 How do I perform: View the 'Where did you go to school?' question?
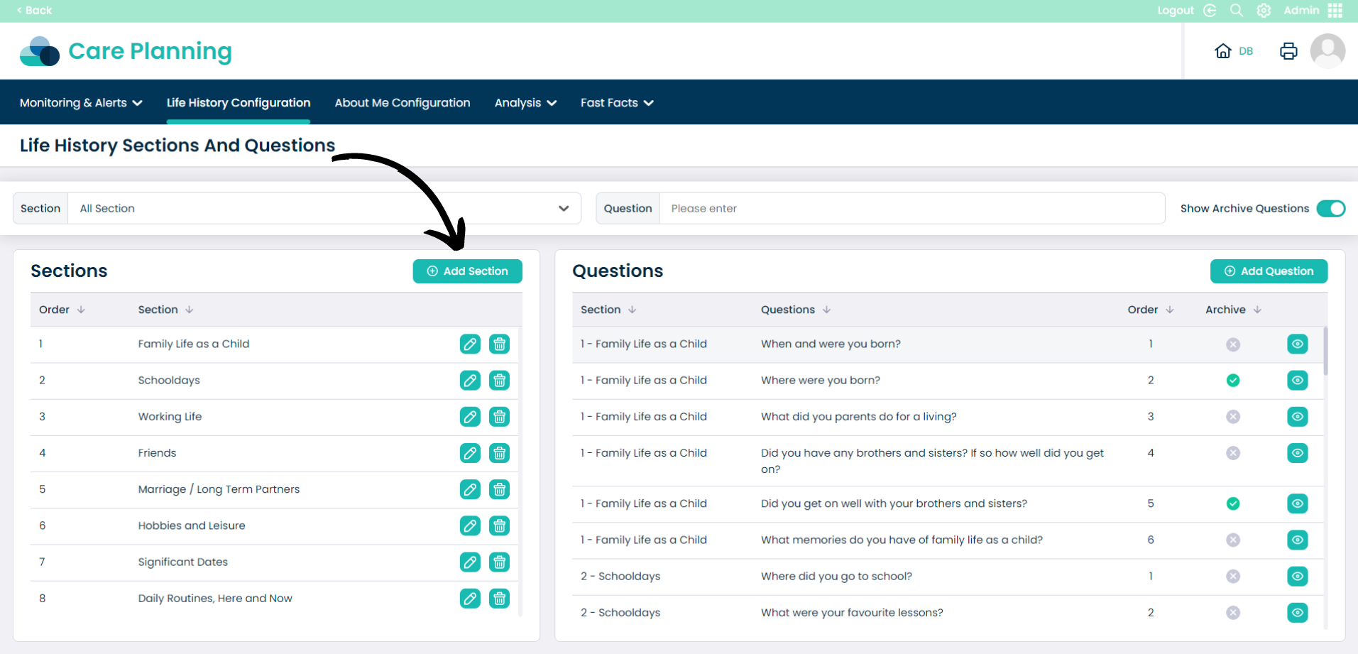(1298, 577)
